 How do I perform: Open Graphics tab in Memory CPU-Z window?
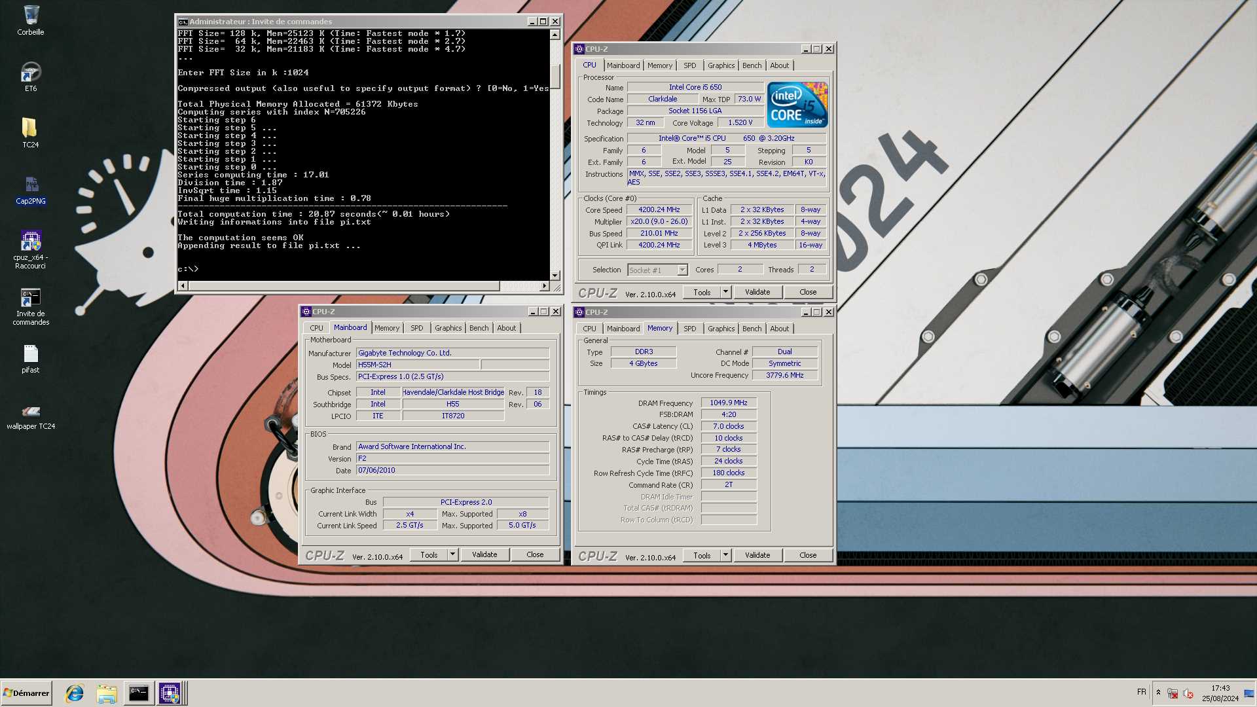[721, 329]
